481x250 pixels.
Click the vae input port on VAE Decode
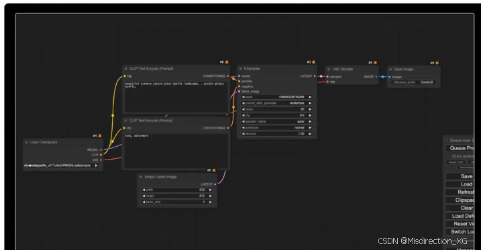(327, 82)
